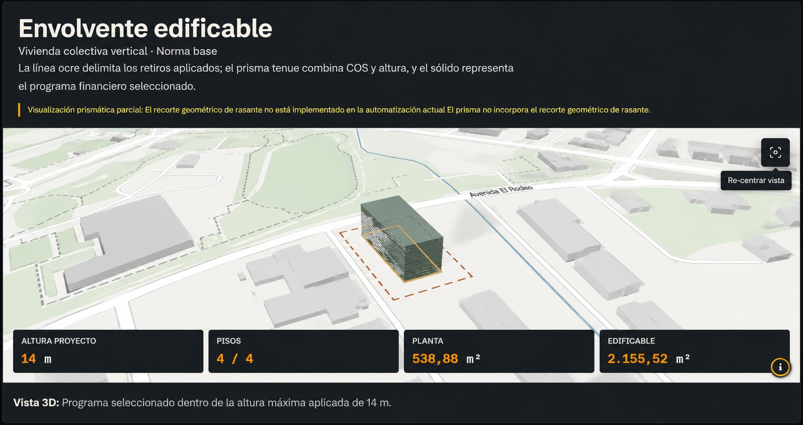803x425 pixels.
Task: Click the "Avenida El Rodeo" street label
Action: (501, 191)
